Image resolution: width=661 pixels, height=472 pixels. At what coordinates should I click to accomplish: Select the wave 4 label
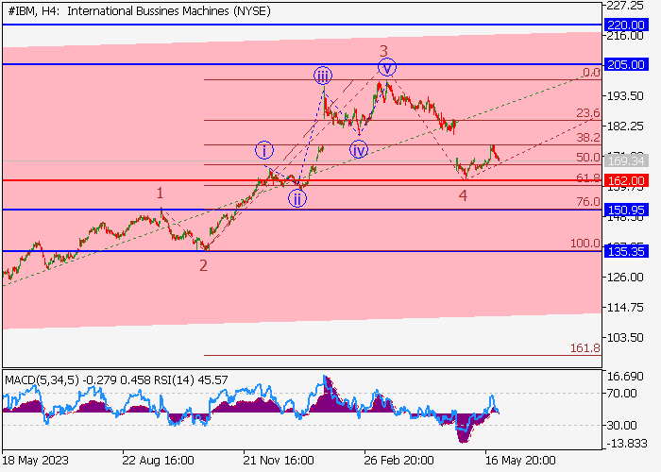point(463,195)
